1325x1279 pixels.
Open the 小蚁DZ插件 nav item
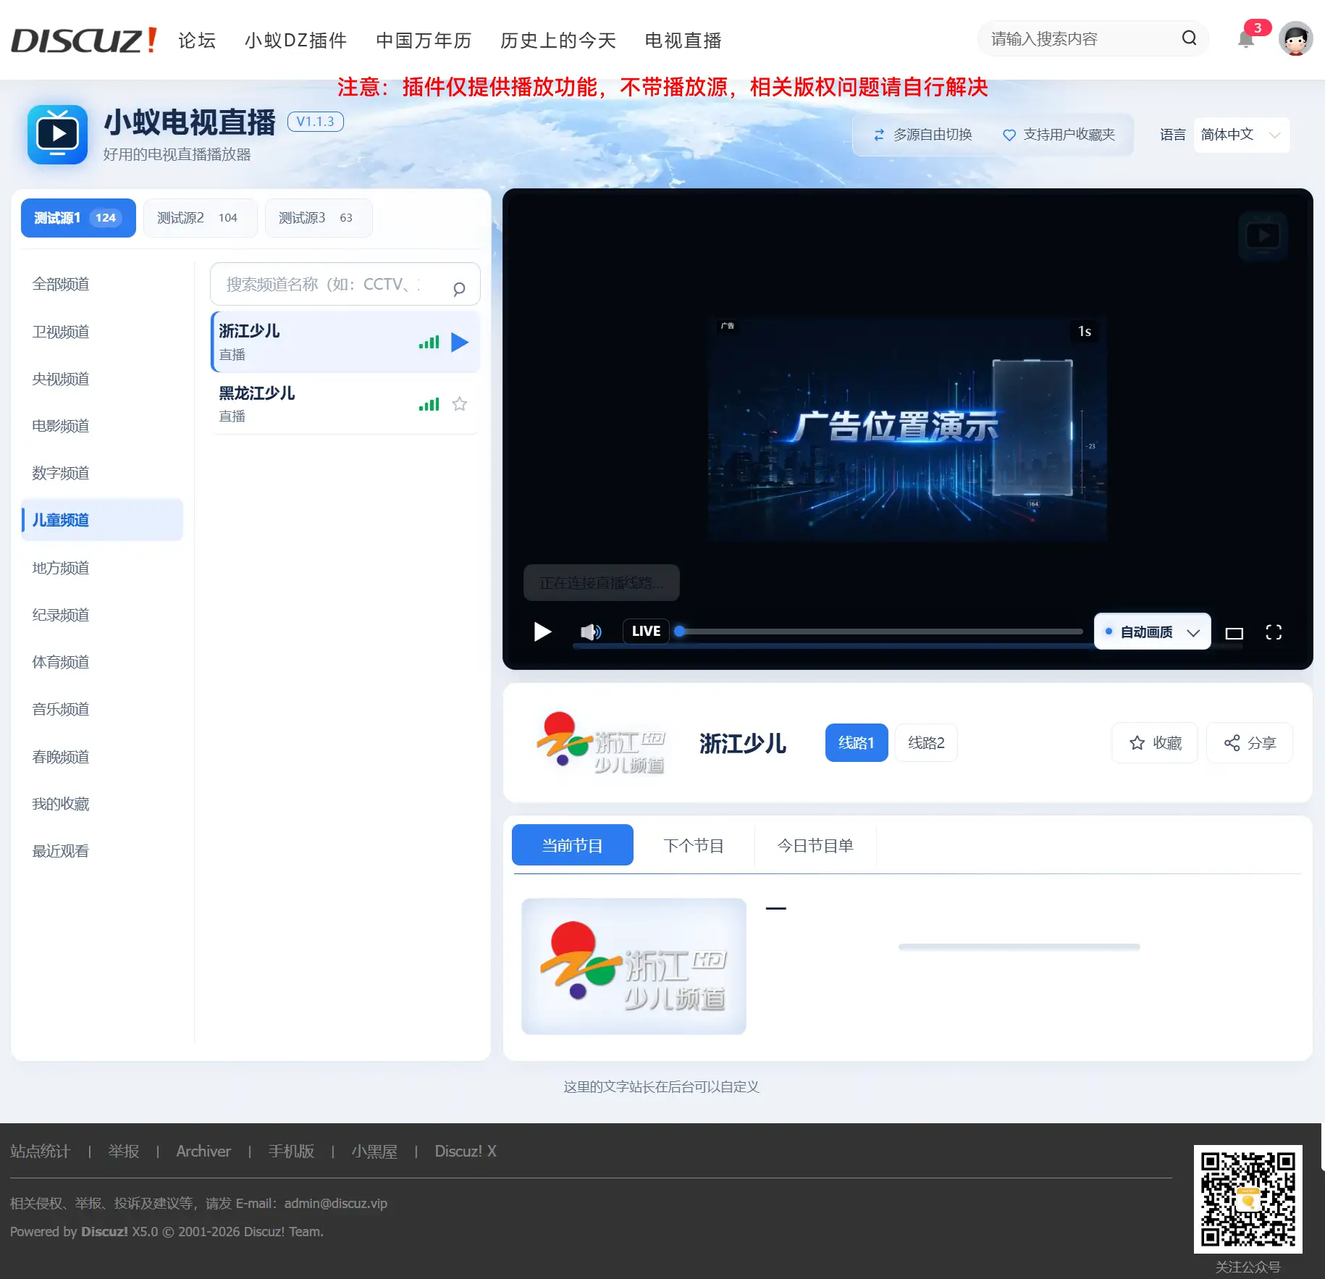tap(295, 41)
